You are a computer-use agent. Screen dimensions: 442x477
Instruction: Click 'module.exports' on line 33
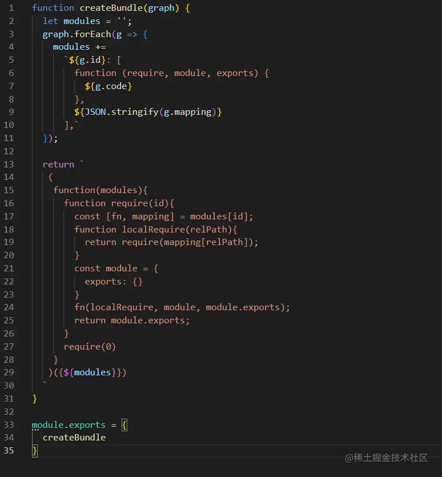[69, 424]
